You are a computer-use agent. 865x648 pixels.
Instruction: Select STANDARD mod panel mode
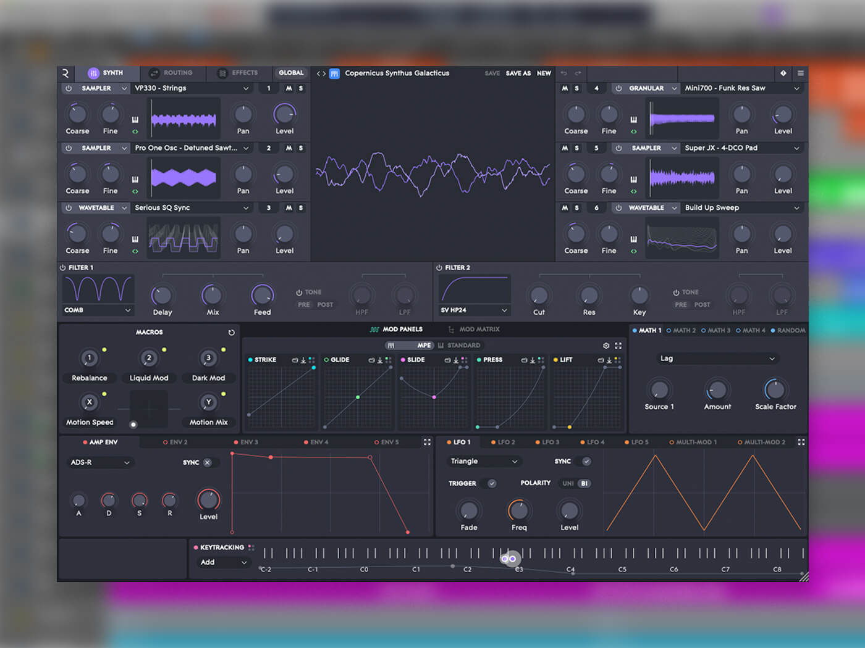coord(459,346)
